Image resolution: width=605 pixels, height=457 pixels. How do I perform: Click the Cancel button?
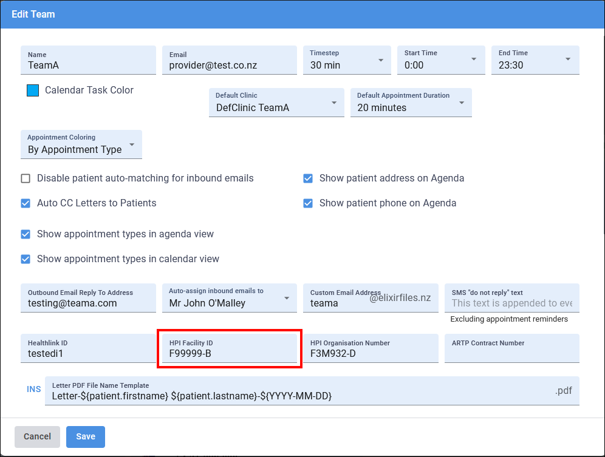point(37,436)
